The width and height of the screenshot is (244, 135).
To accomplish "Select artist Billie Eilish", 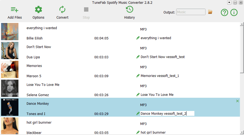I will click(34, 38).
